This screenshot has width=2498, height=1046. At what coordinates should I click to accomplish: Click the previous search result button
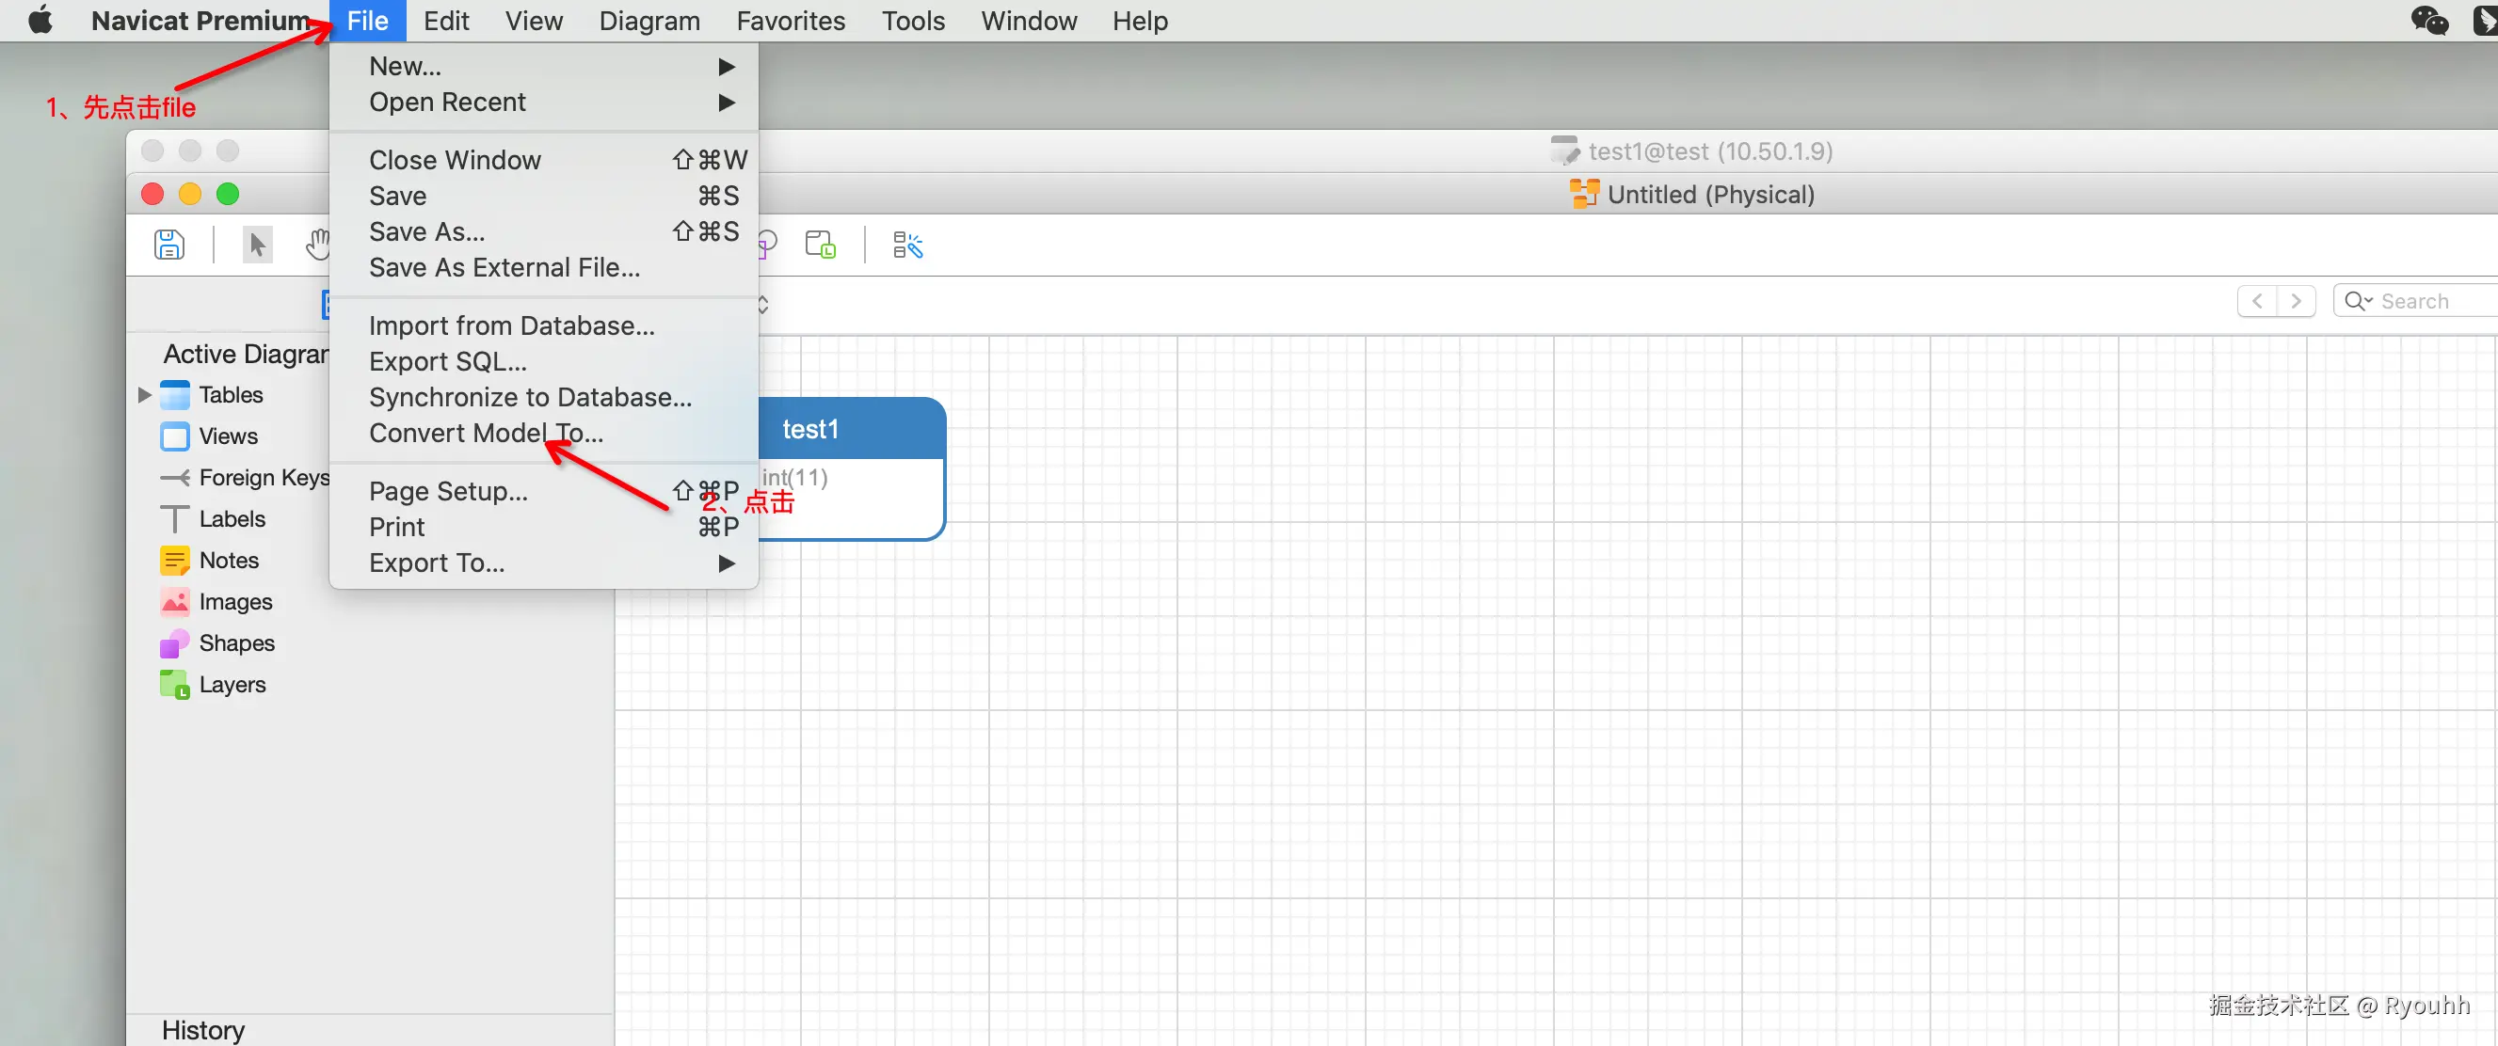[x=2256, y=300]
